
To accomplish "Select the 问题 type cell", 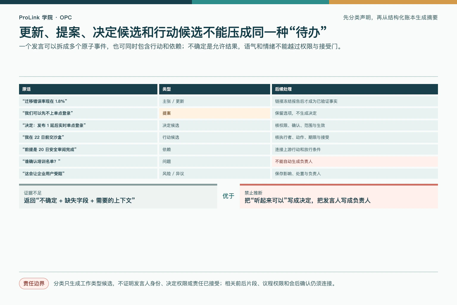I will click(215, 161).
